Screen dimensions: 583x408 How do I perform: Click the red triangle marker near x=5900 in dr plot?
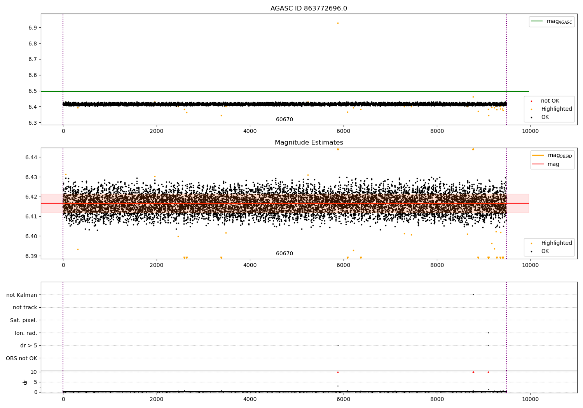coord(338,372)
